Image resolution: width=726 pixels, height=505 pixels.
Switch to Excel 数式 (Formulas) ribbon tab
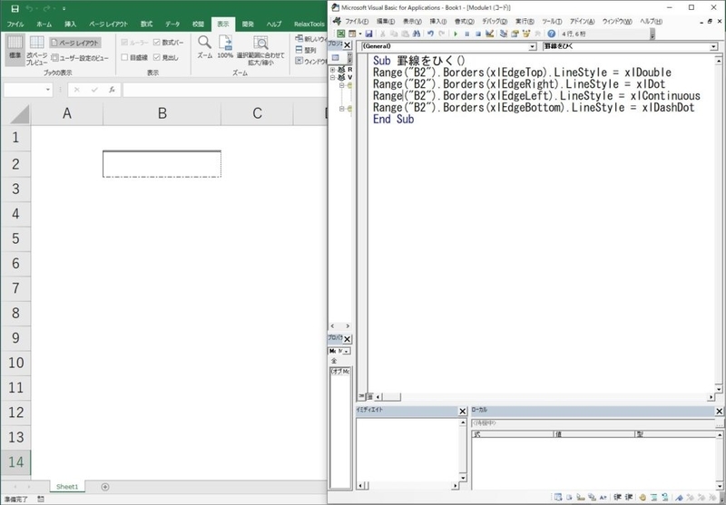(x=147, y=24)
